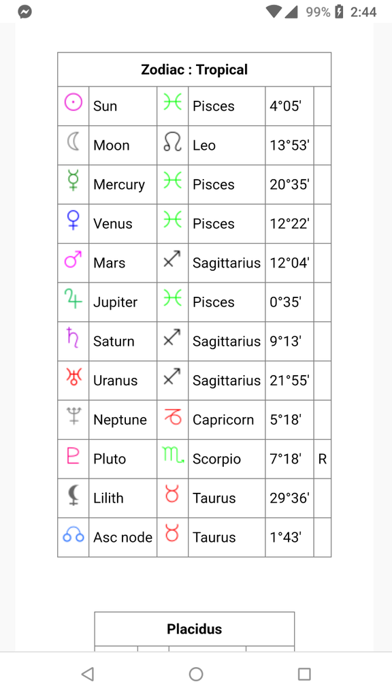Viewport: 392px width, 697px height.
Task: Select the Zodiac : Tropical table header
Action: pyautogui.click(x=194, y=69)
